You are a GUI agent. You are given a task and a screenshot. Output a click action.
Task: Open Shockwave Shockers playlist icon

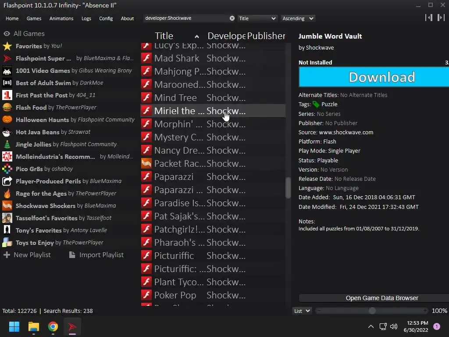pyautogui.click(x=7, y=206)
